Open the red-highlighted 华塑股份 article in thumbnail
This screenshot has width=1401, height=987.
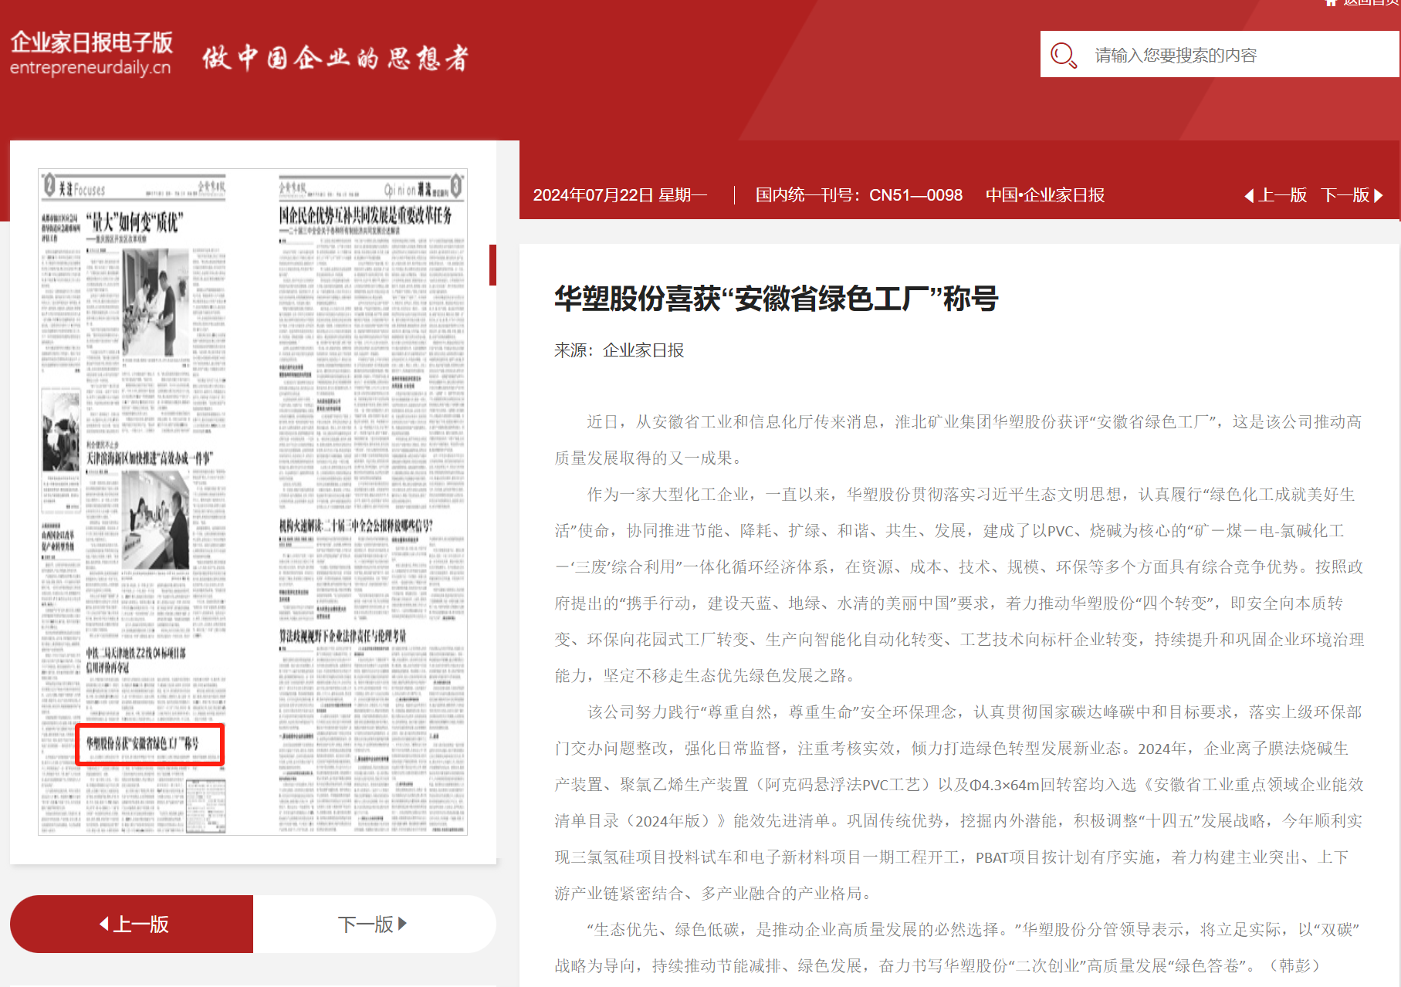point(150,744)
